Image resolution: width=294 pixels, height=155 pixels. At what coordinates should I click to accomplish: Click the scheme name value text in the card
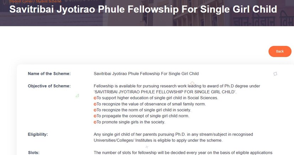point(146,74)
